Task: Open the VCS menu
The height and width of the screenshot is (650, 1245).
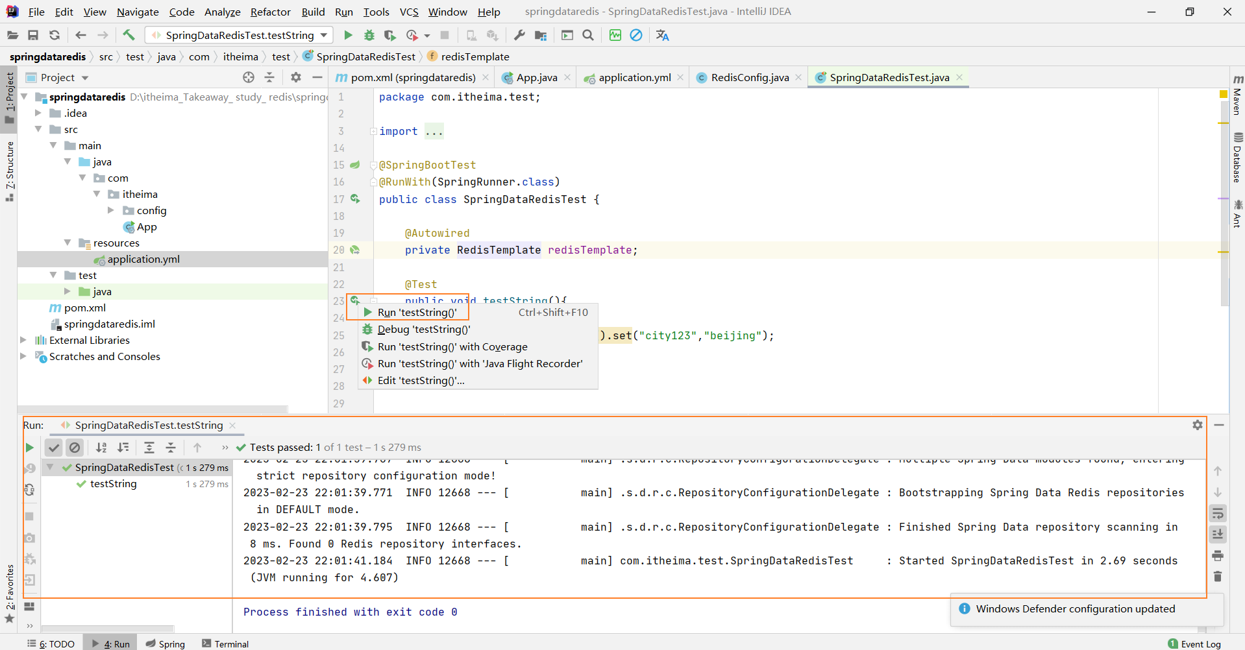Action: point(409,12)
